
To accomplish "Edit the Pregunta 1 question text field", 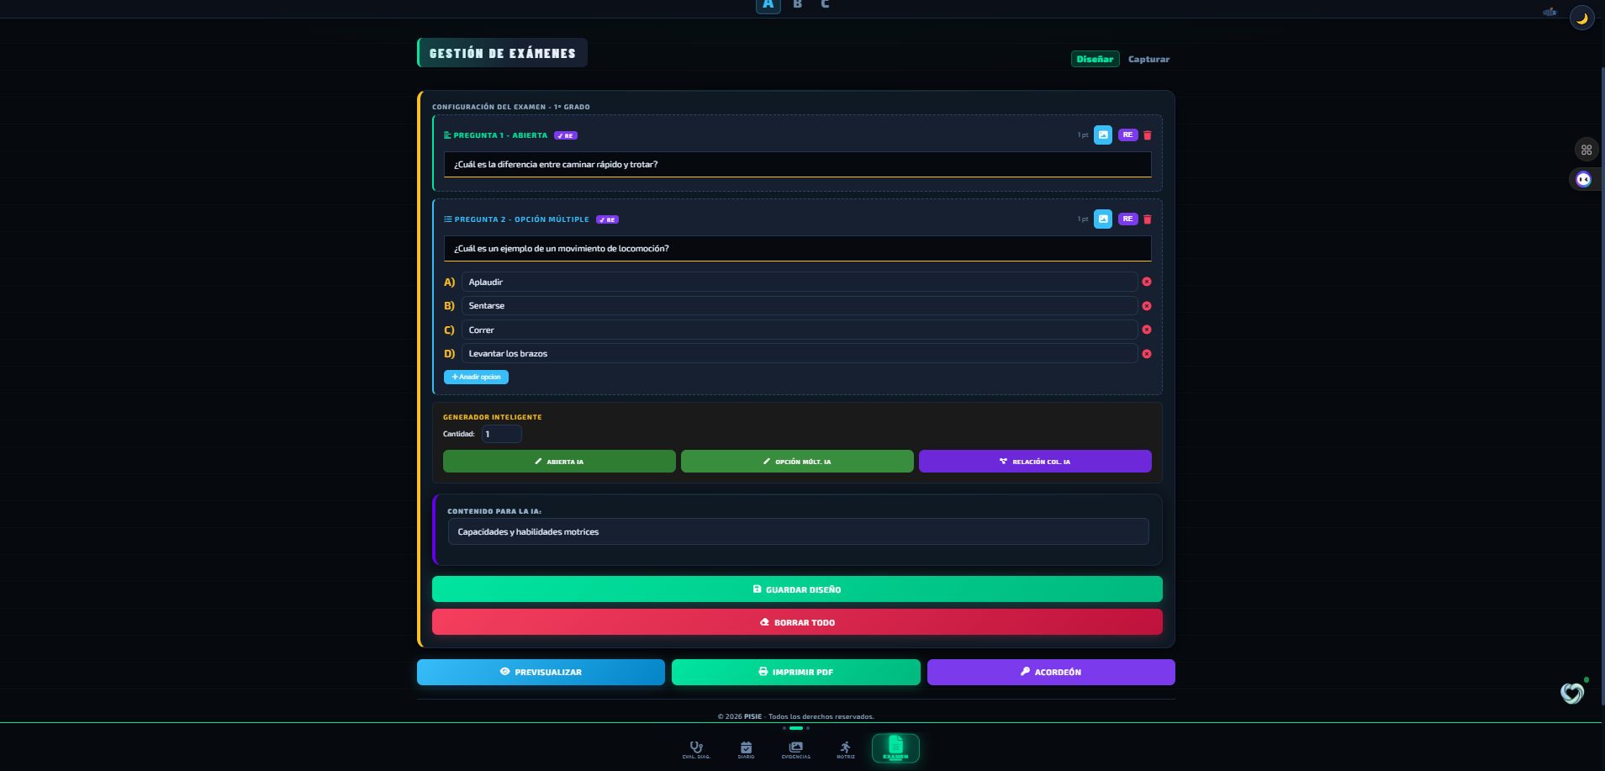I will pos(797,165).
